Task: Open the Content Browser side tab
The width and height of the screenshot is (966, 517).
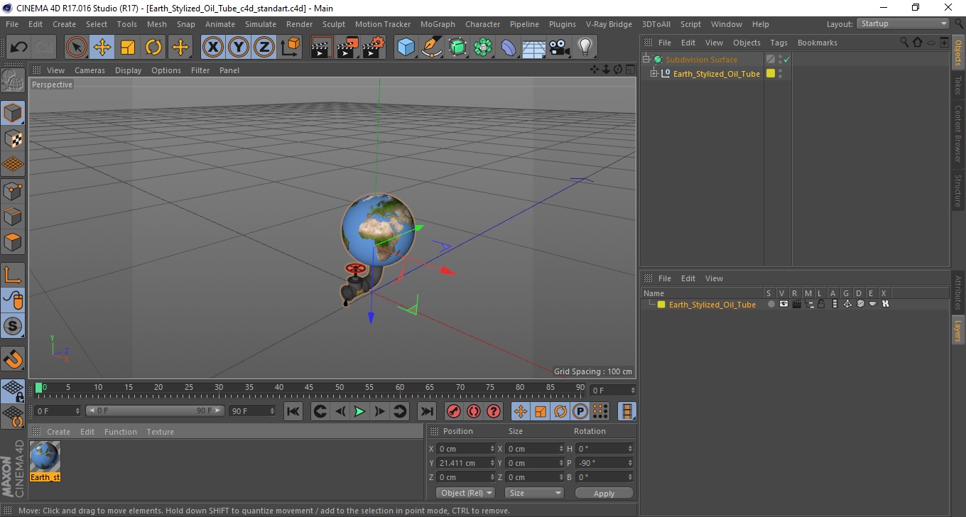Action: pyautogui.click(x=958, y=134)
